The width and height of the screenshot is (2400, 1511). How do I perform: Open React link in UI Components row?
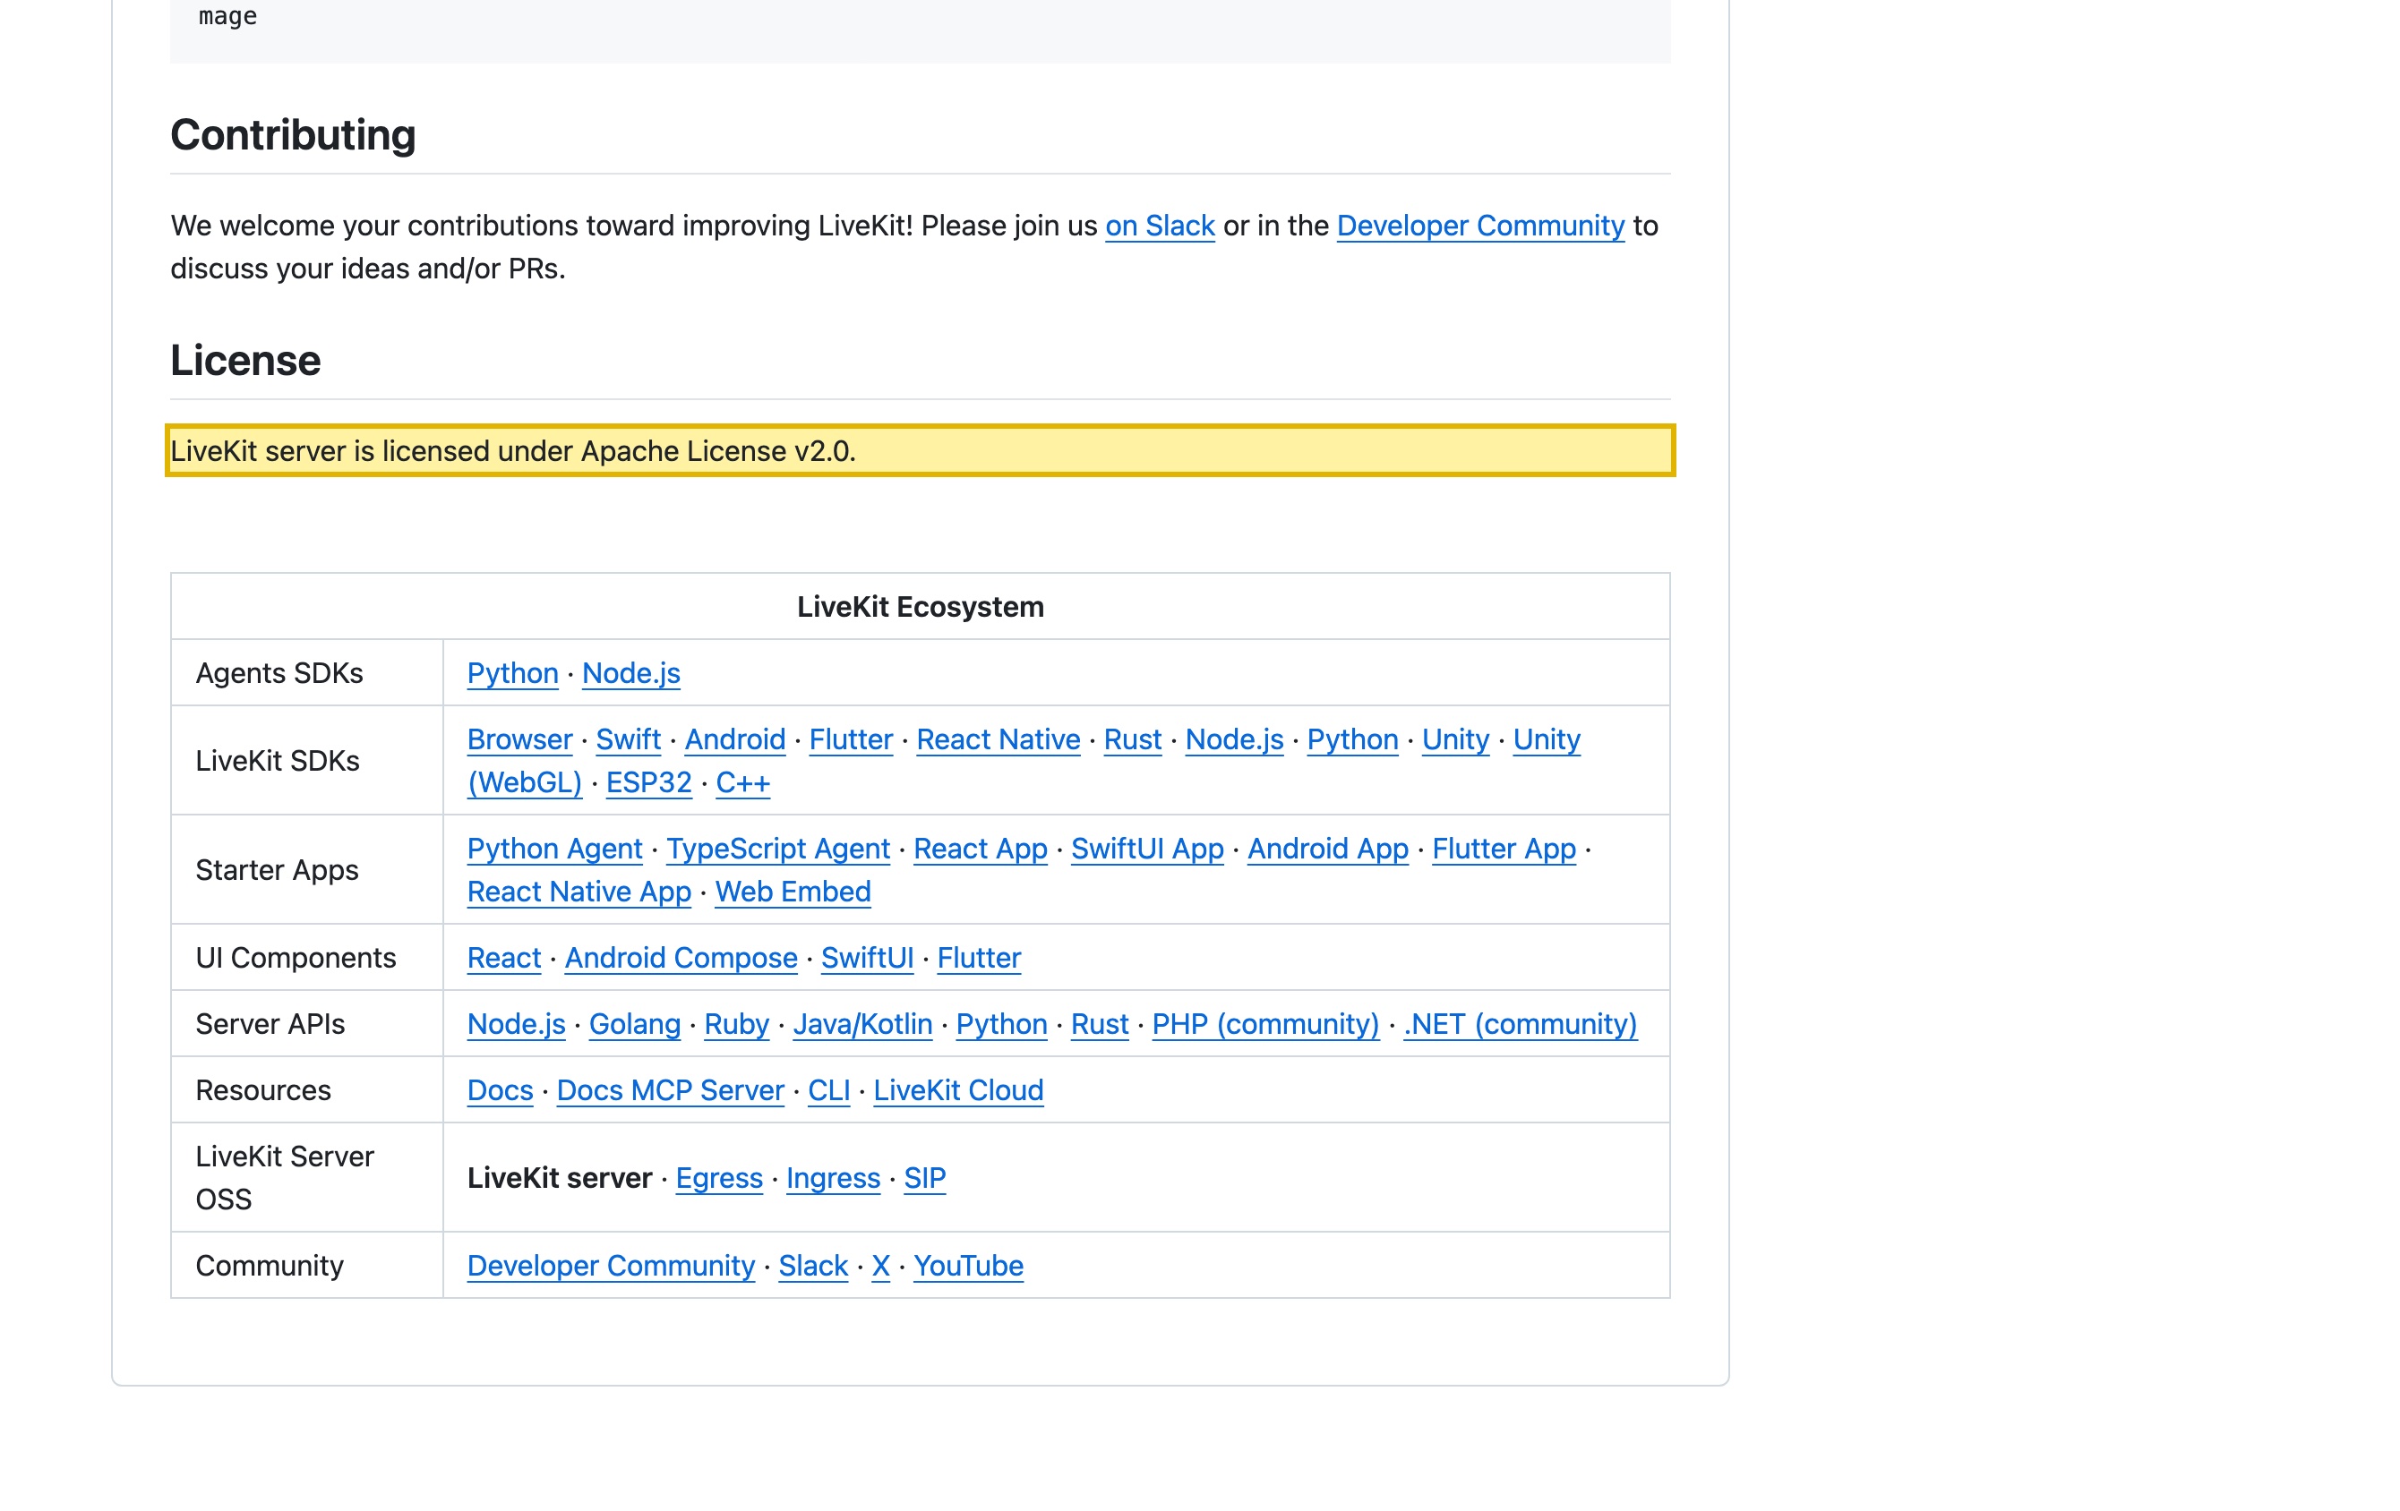[503, 958]
